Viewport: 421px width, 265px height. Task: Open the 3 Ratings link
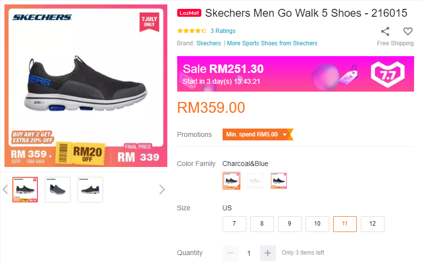click(223, 31)
